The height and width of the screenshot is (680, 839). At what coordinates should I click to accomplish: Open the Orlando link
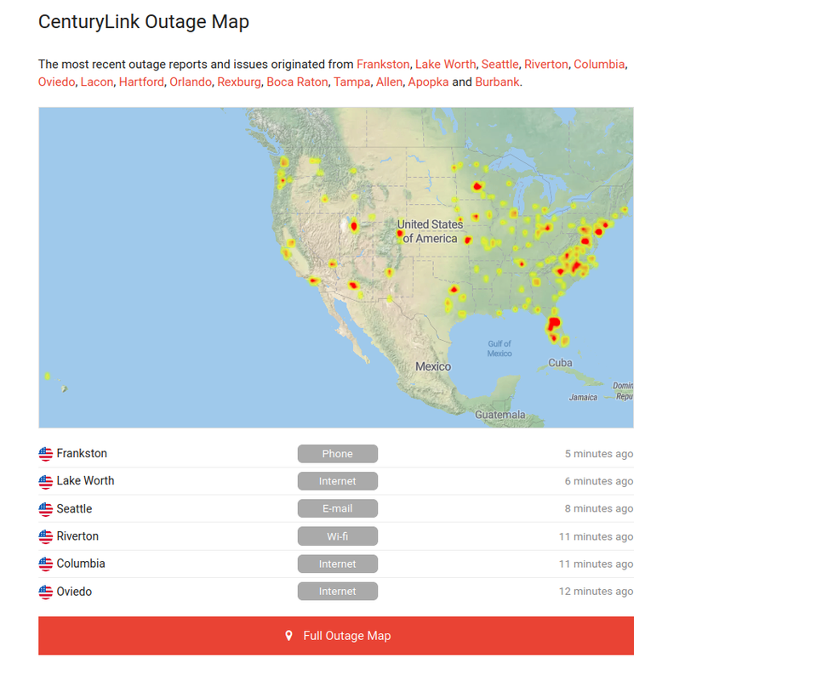tap(191, 82)
